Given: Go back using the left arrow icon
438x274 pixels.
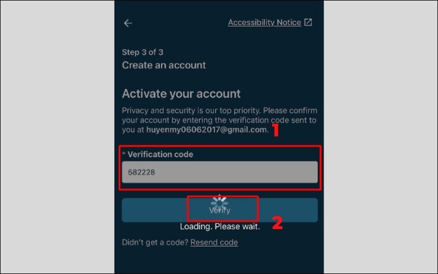Looking at the screenshot, I should 128,23.
